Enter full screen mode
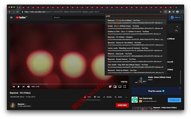The height and width of the screenshot is (119, 191). click(125, 87)
